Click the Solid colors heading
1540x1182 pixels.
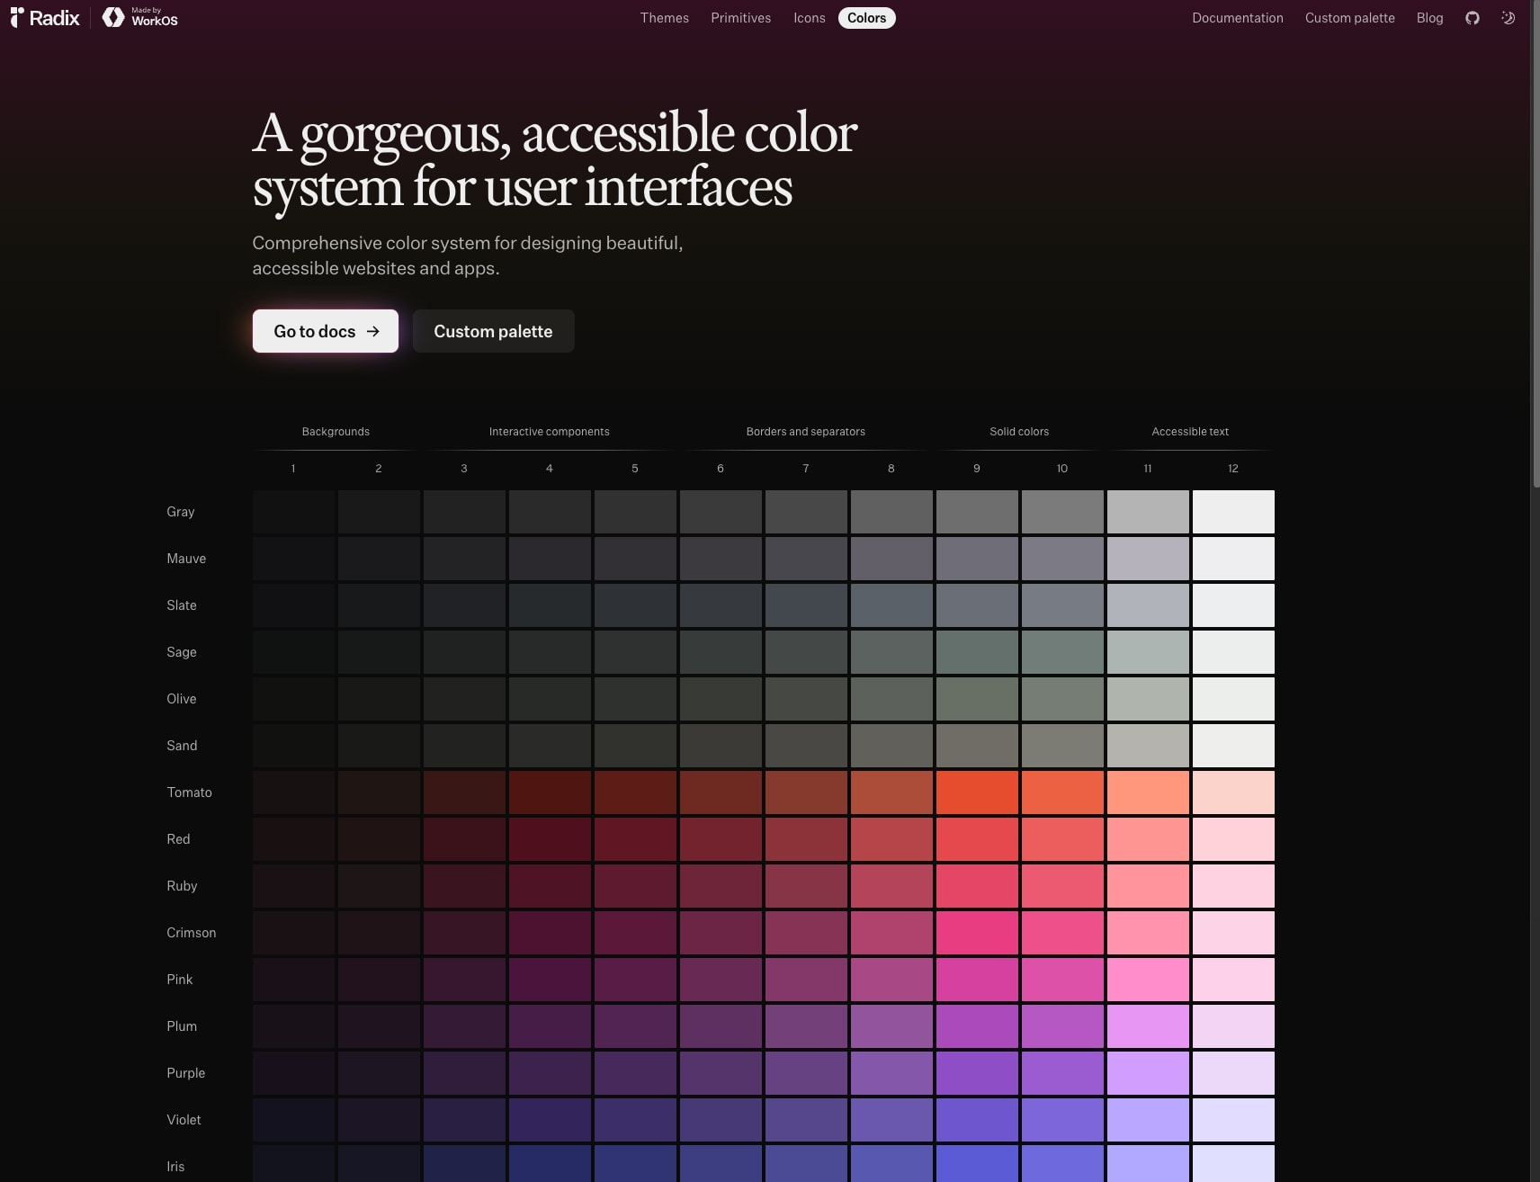click(1019, 432)
